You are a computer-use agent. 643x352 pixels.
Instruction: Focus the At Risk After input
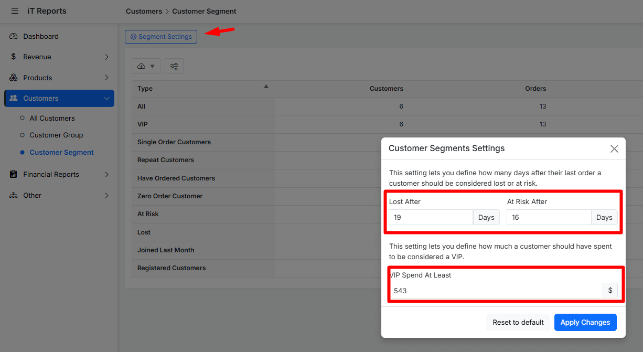click(x=549, y=217)
